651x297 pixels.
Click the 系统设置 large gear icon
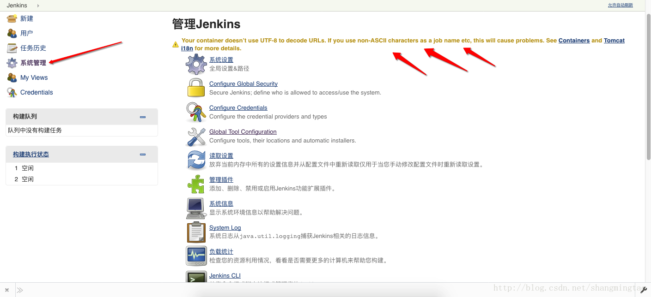click(196, 64)
